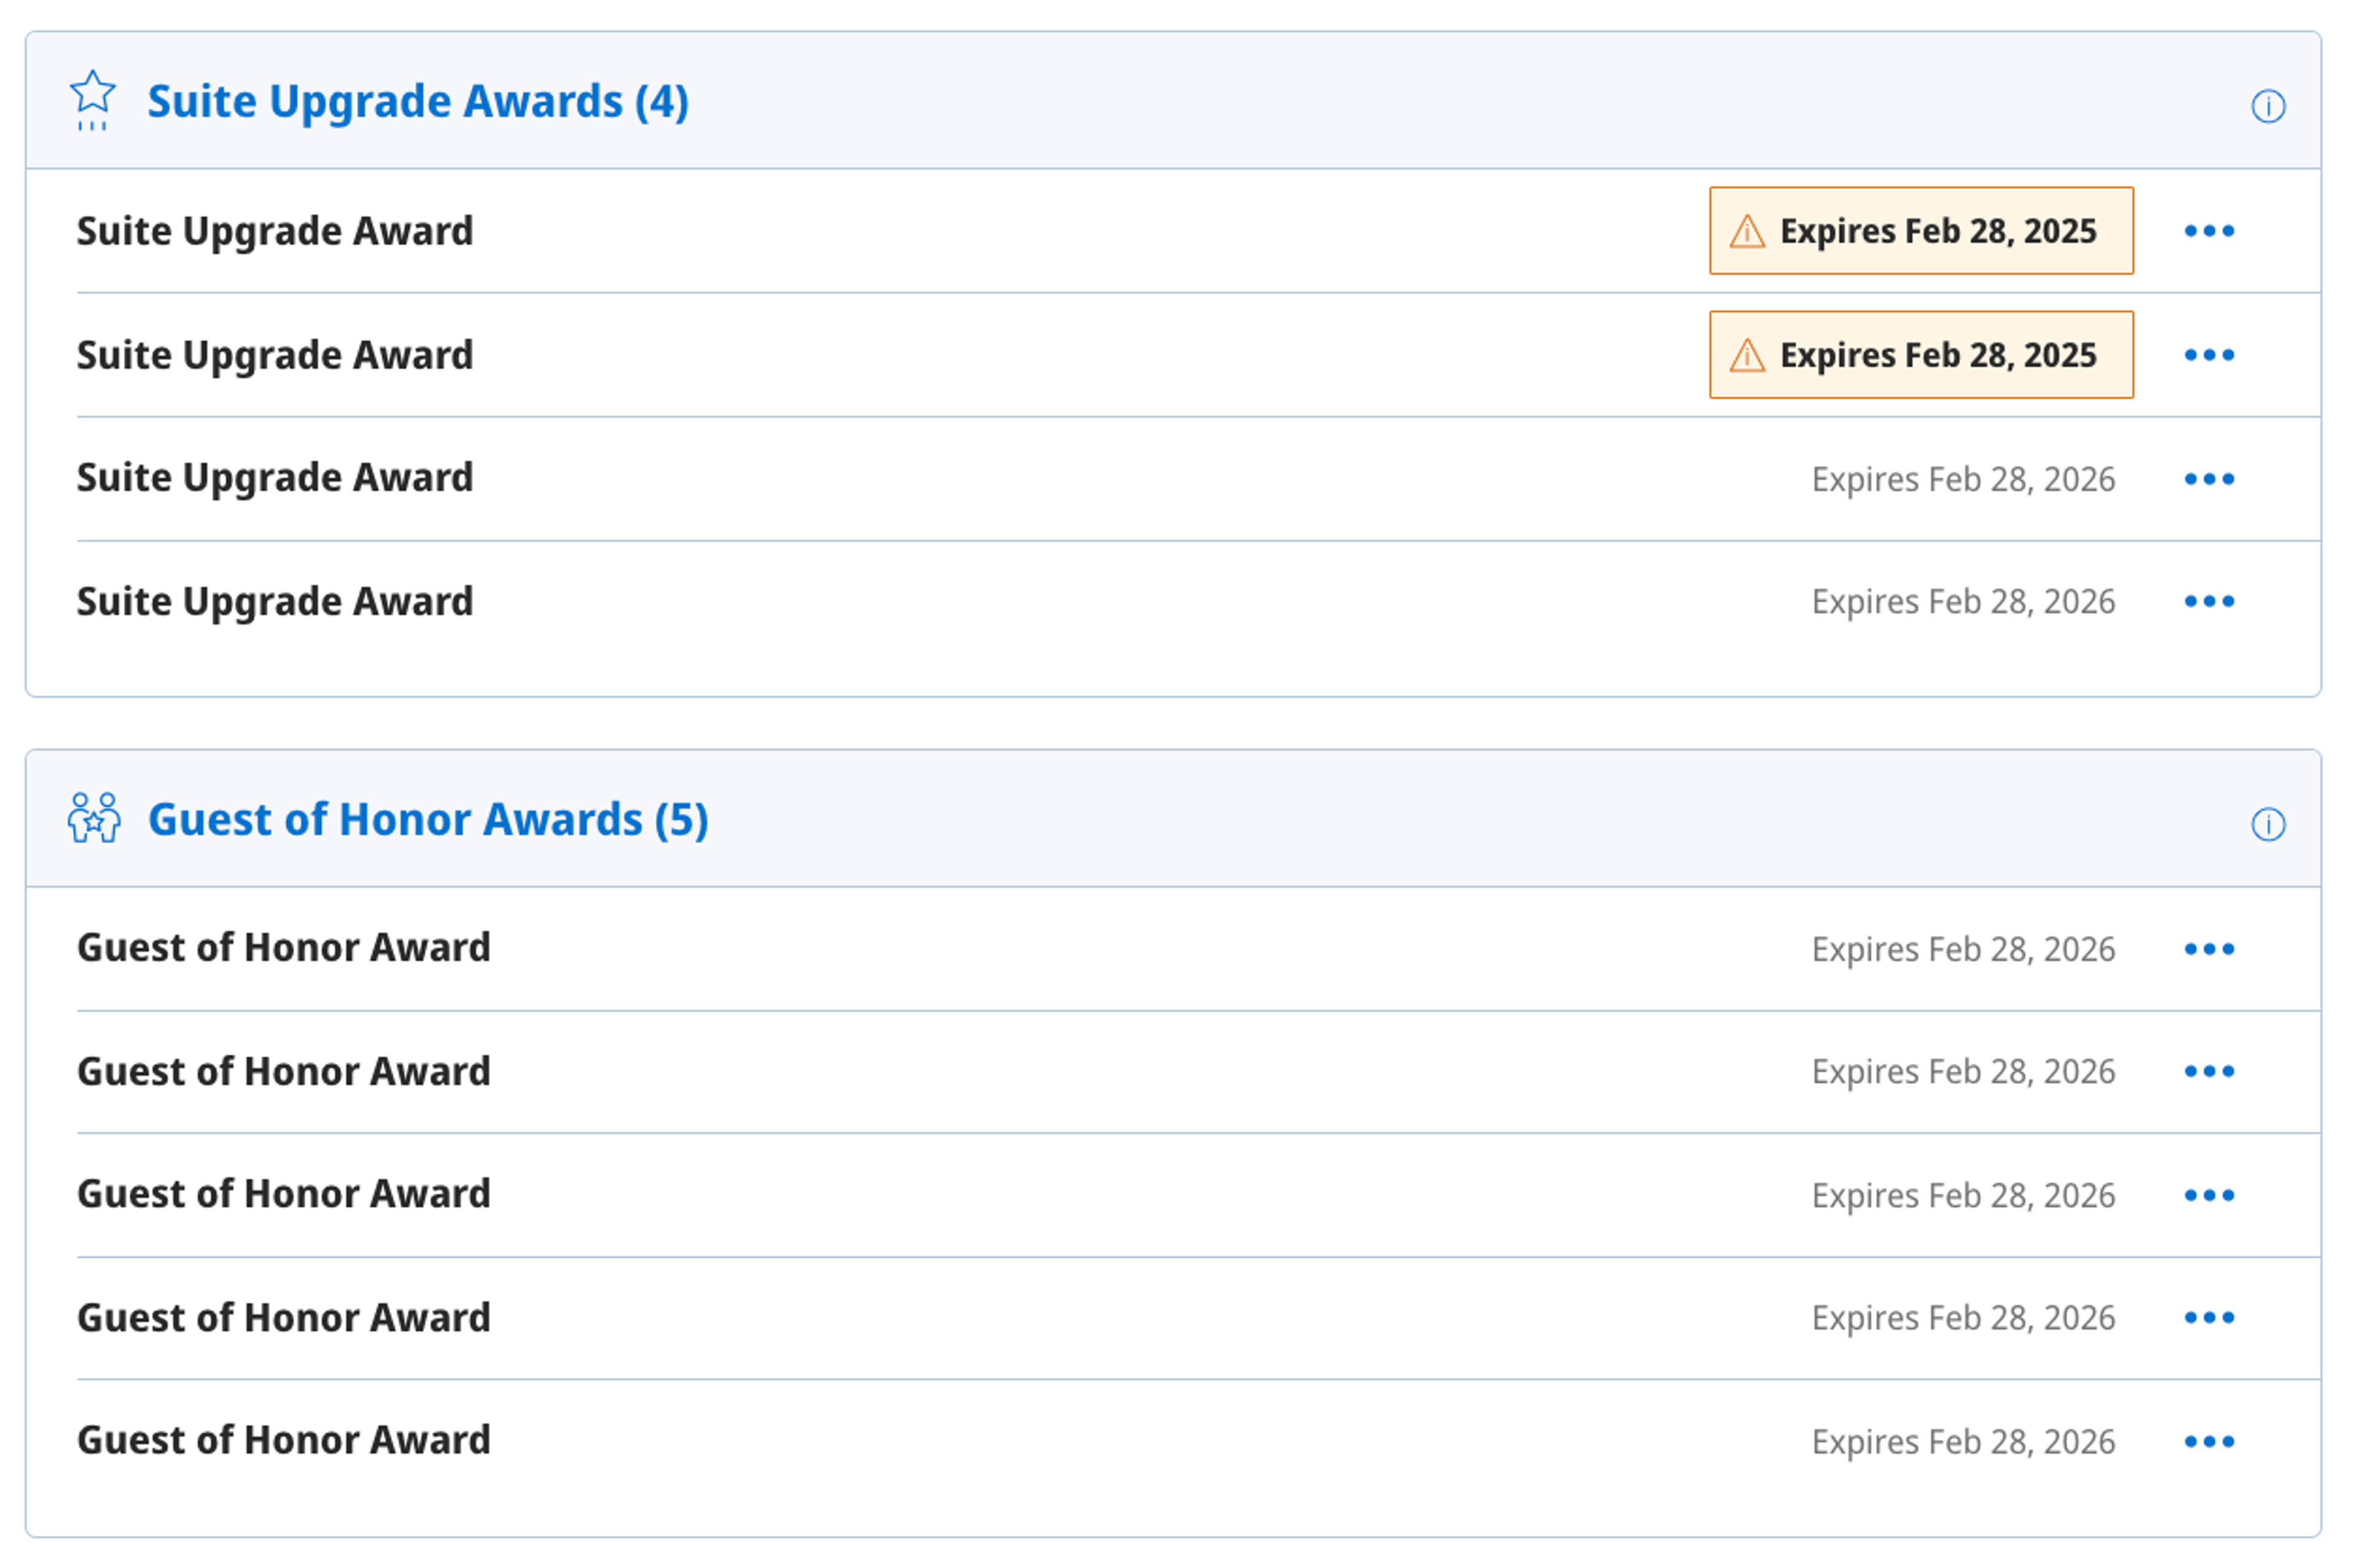The image size is (2354, 1568).
Task: Click warning triangle on second Suite Upgrade Award
Action: coord(1746,355)
